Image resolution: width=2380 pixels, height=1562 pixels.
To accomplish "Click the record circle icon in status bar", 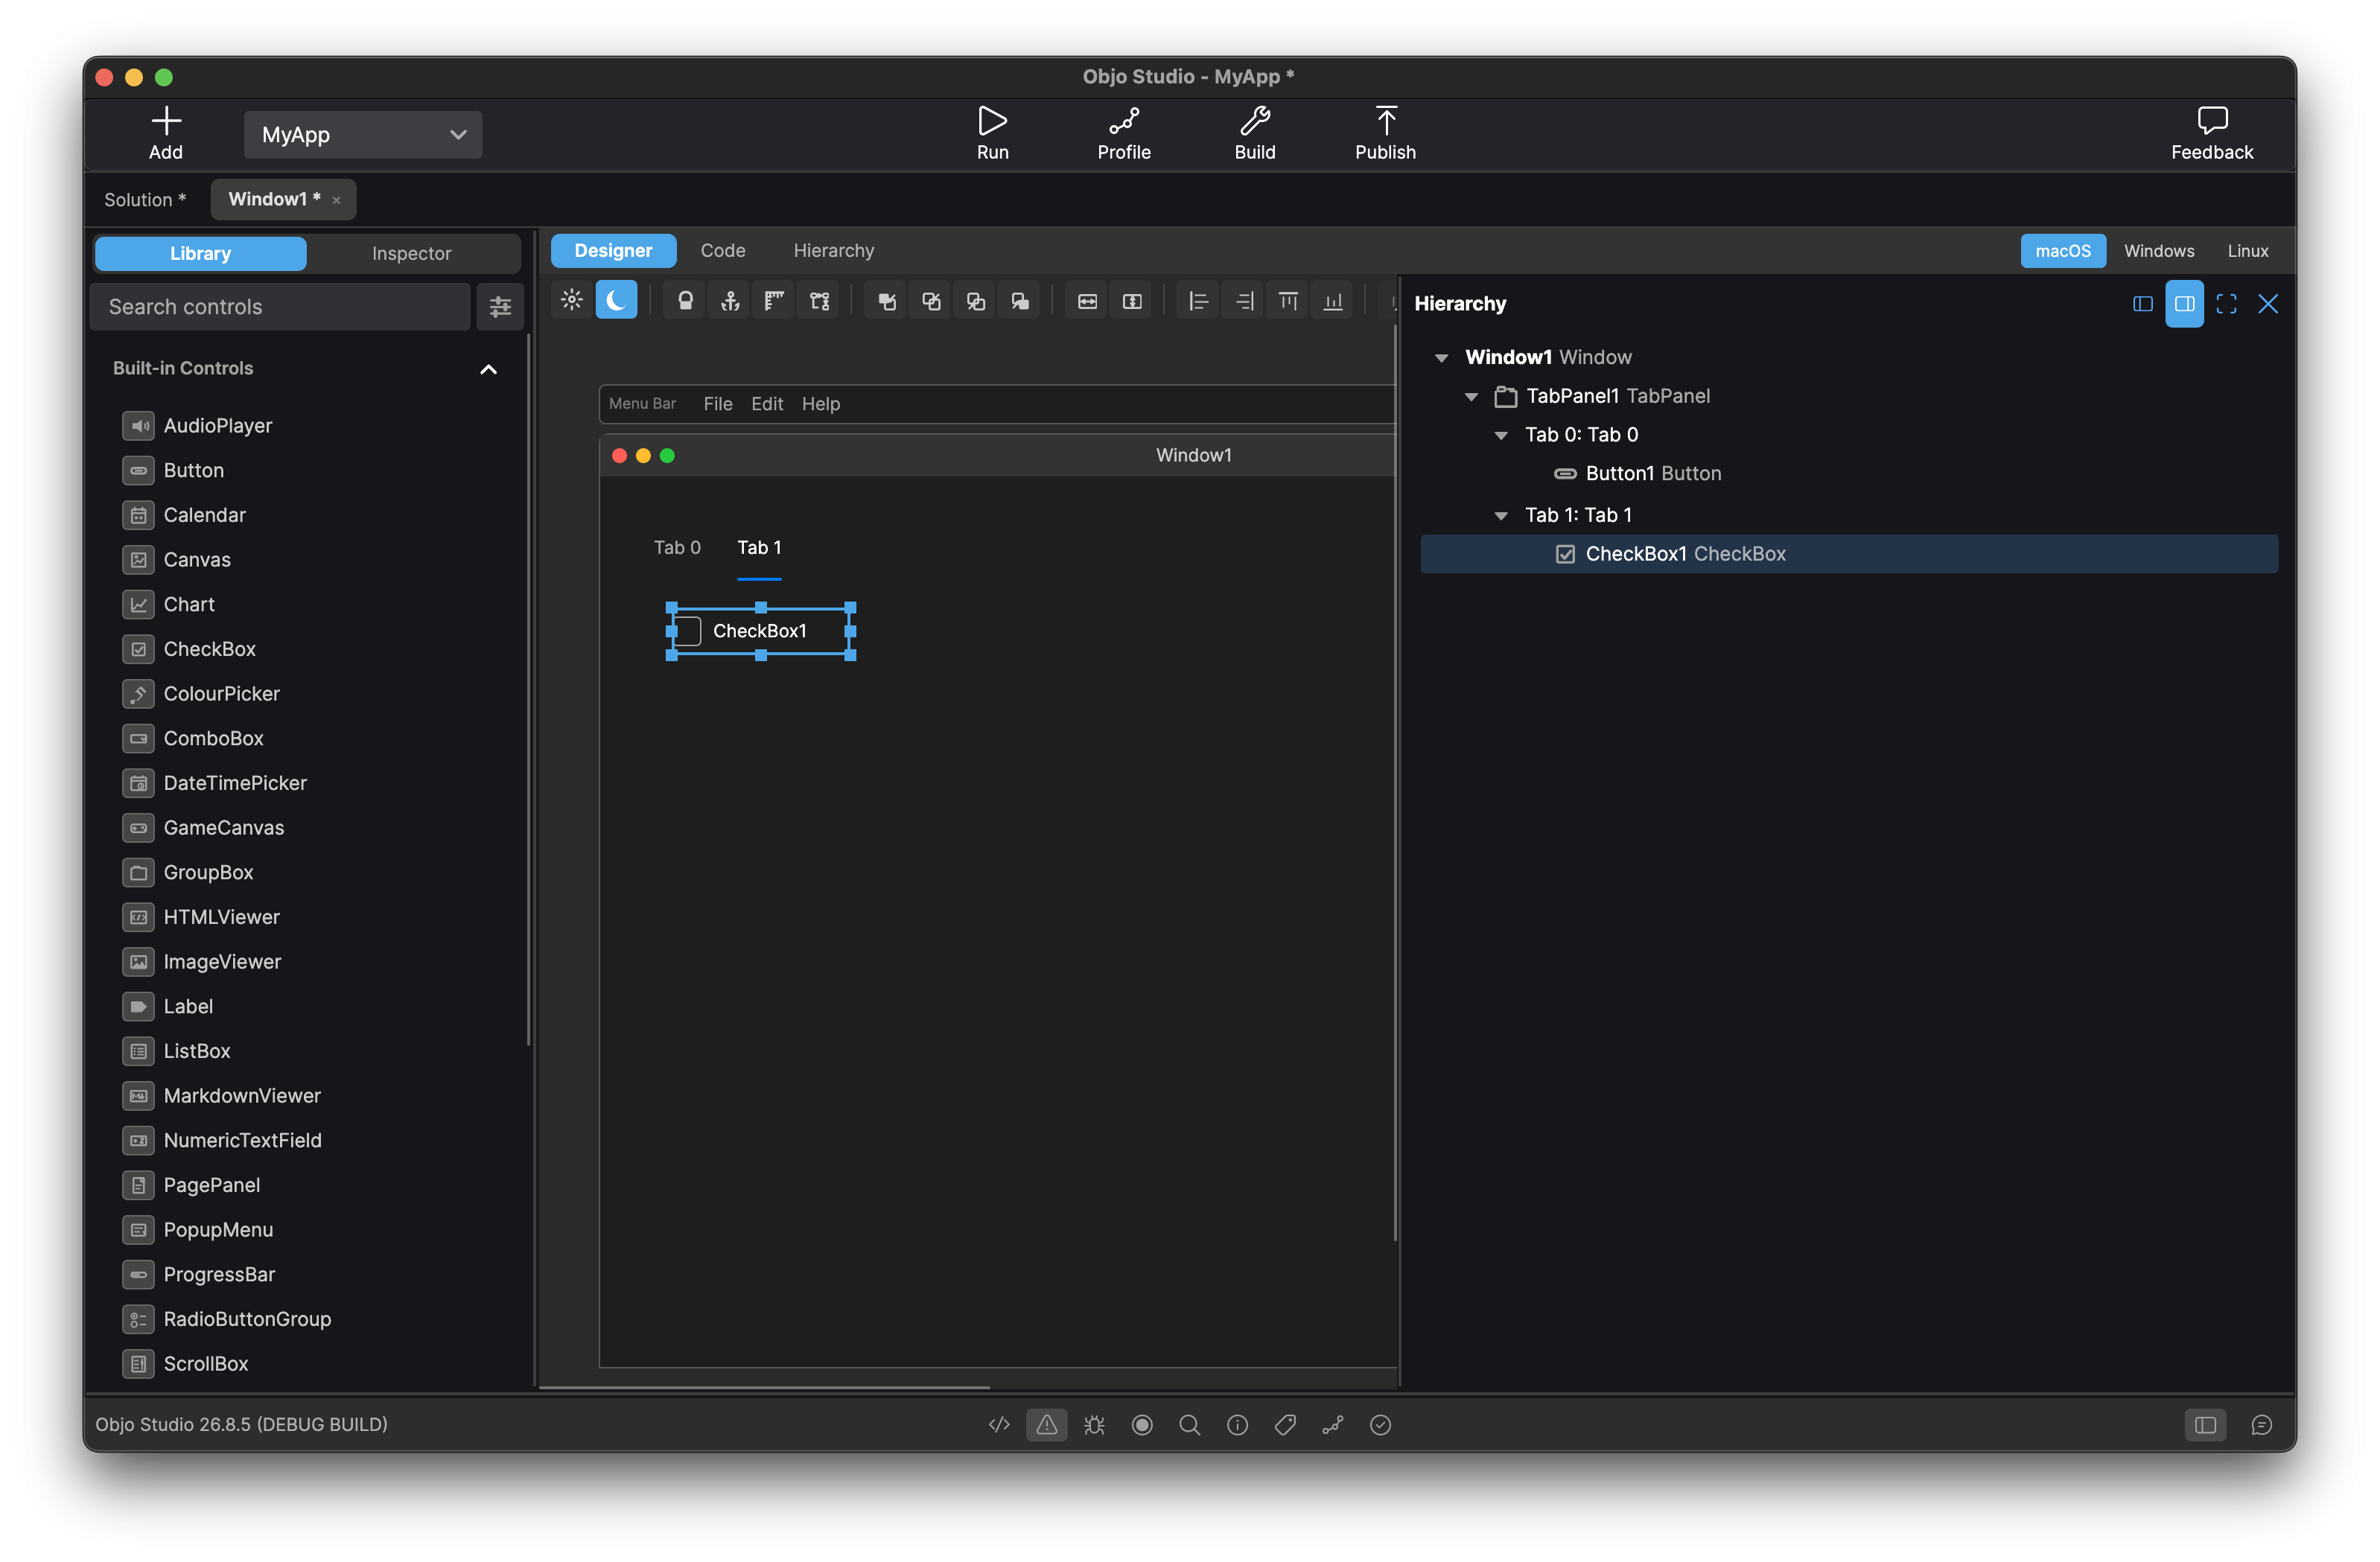I will (1142, 1425).
